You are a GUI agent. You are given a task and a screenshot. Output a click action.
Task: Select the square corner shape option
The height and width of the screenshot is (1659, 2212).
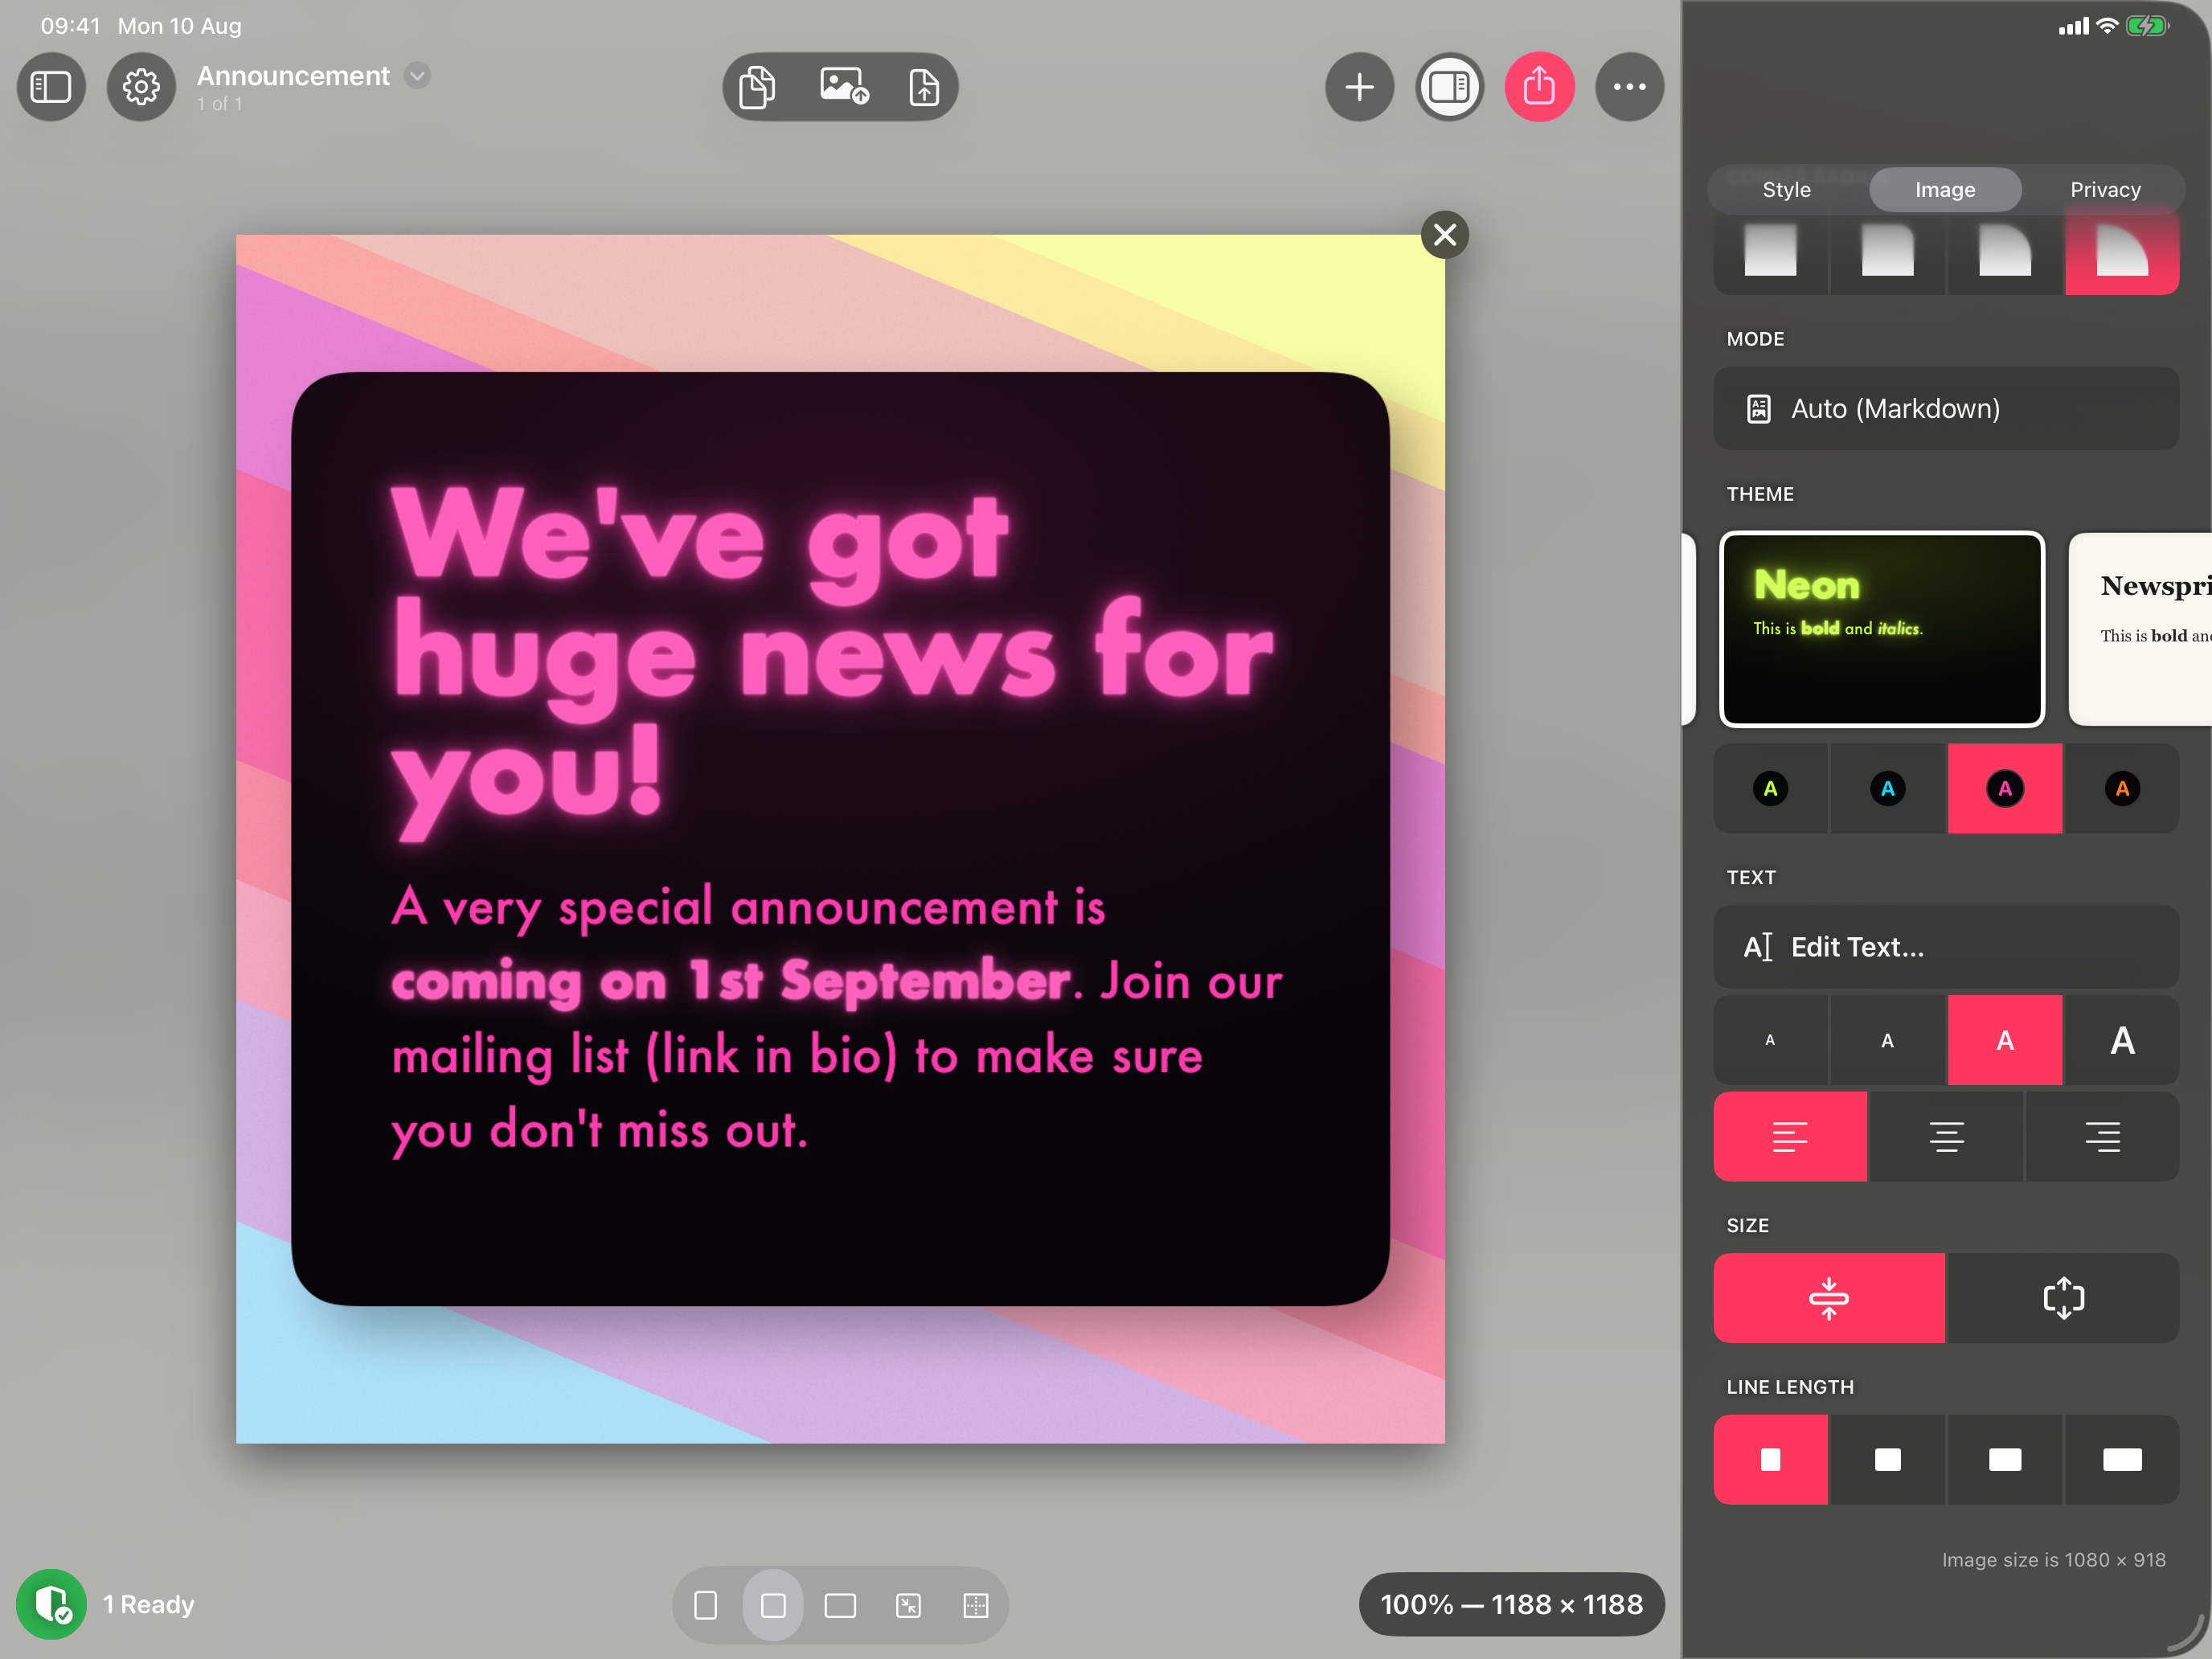click(1771, 252)
